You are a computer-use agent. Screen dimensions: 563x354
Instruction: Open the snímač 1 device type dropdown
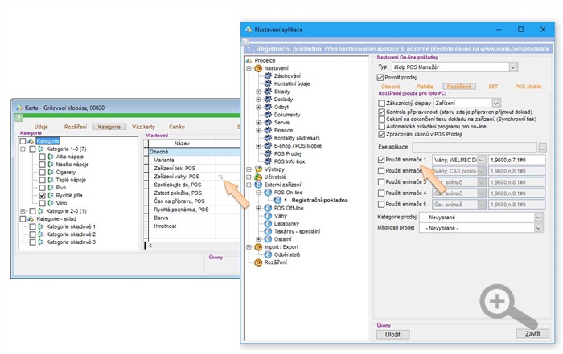(481, 160)
